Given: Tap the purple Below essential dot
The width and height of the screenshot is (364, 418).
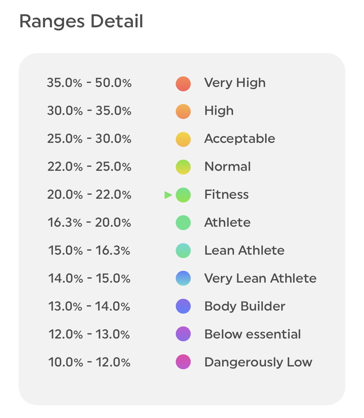Looking at the screenshot, I should pyautogui.click(x=183, y=334).
